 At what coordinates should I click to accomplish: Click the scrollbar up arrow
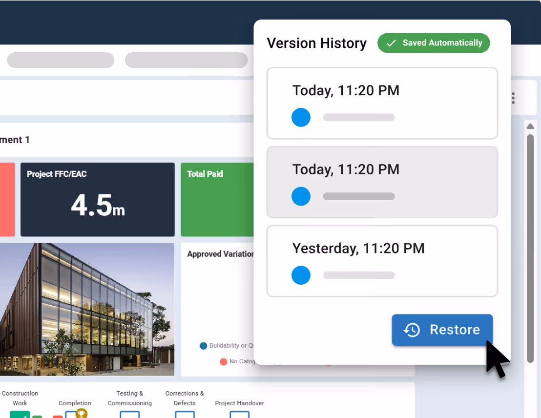pos(530,126)
